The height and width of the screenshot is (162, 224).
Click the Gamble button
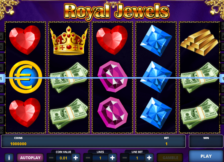(170, 157)
